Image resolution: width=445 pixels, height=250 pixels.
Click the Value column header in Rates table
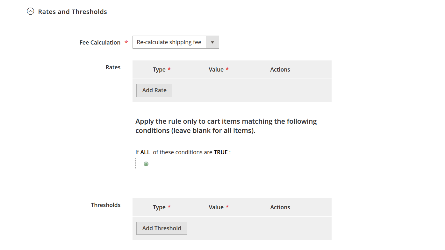tap(216, 69)
